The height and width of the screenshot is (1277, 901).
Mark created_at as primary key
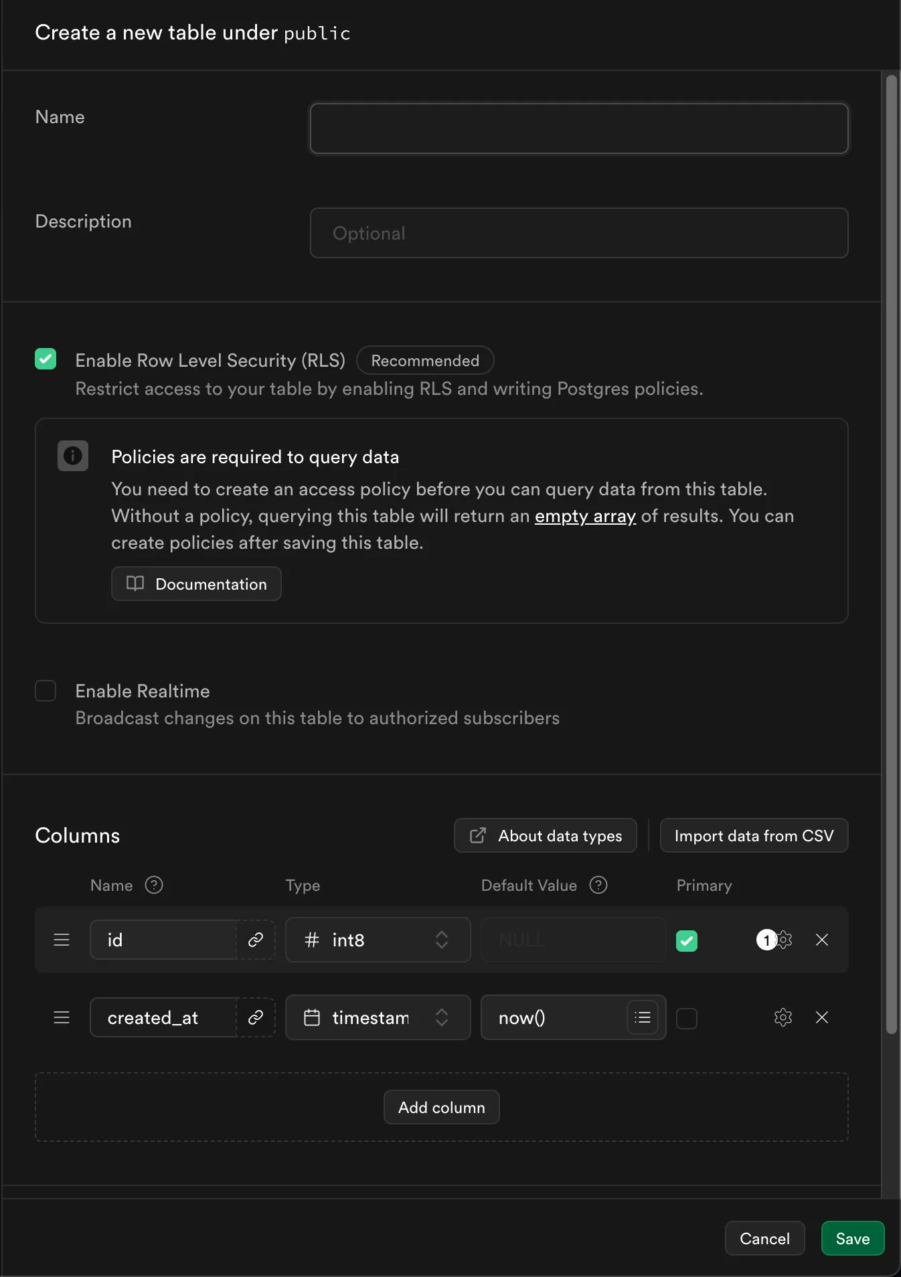point(686,1018)
